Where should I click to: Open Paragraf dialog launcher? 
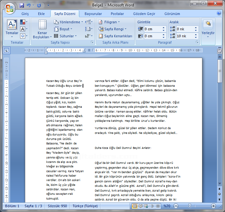197,42
